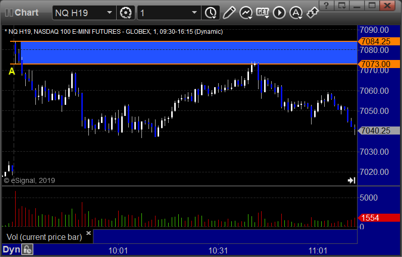Select the yellow A text annotation
Screen dimensions: 402x257
coord(12,72)
